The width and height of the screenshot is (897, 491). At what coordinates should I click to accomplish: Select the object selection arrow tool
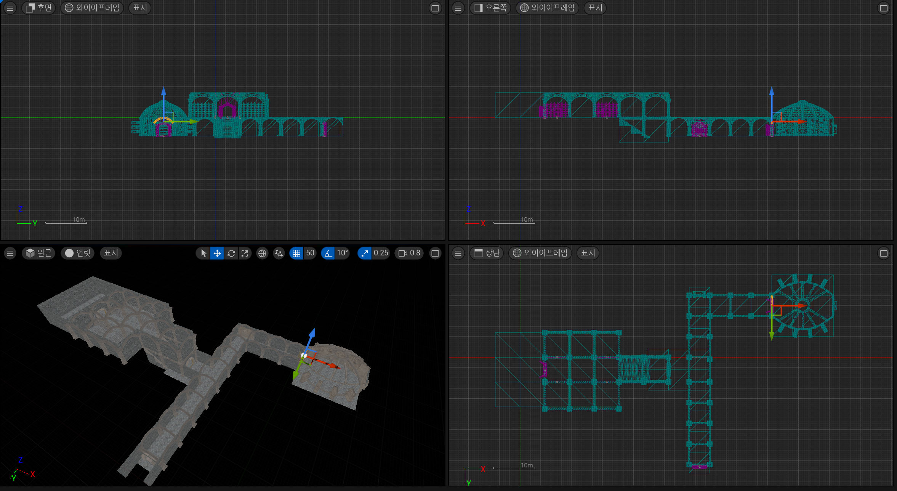click(203, 253)
